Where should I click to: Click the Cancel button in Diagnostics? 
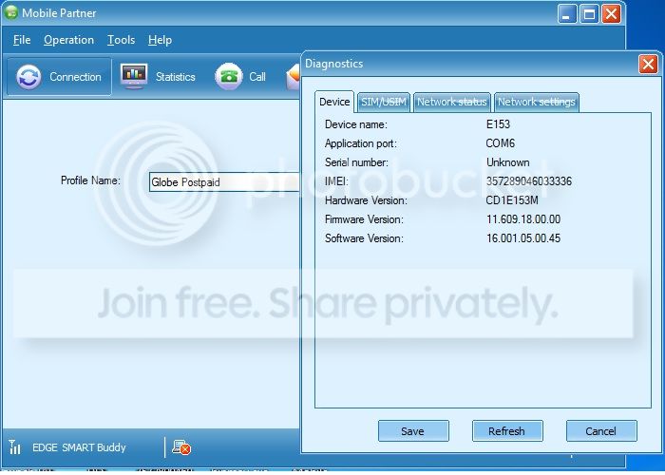[x=601, y=431]
